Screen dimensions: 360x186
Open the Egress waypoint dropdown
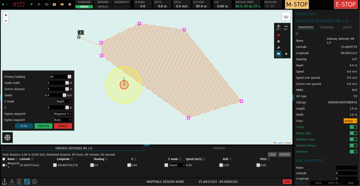[63, 120]
